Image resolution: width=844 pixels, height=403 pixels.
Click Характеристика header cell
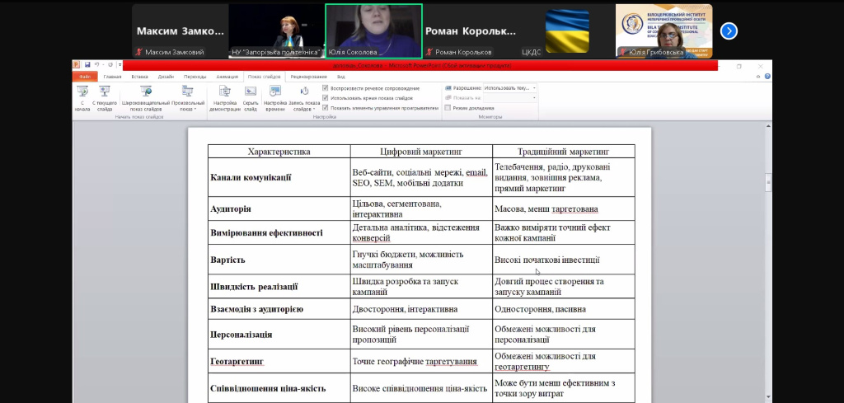[x=279, y=152]
